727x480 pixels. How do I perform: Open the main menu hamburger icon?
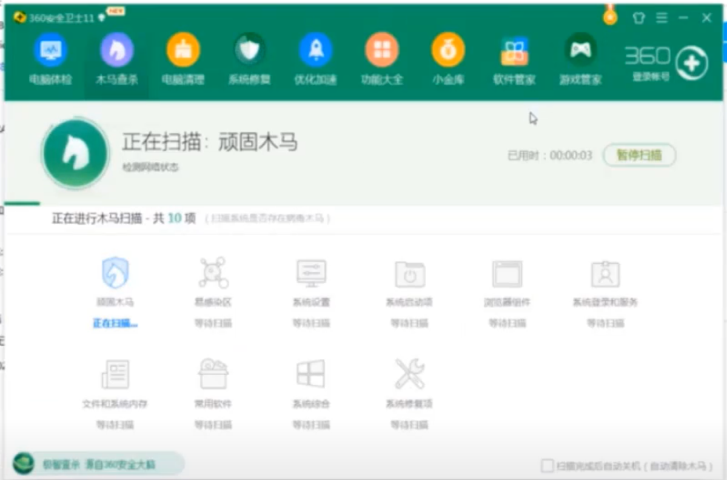click(x=662, y=18)
